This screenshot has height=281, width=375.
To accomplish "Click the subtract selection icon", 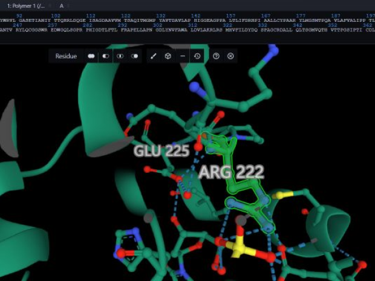I will point(106,56).
